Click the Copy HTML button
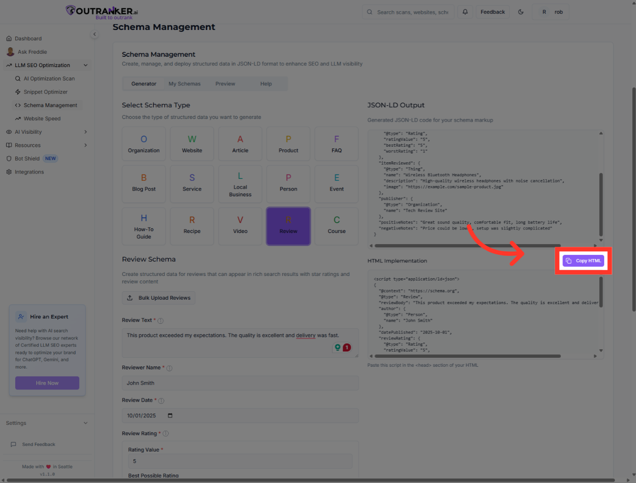The width and height of the screenshot is (636, 483). (583, 261)
